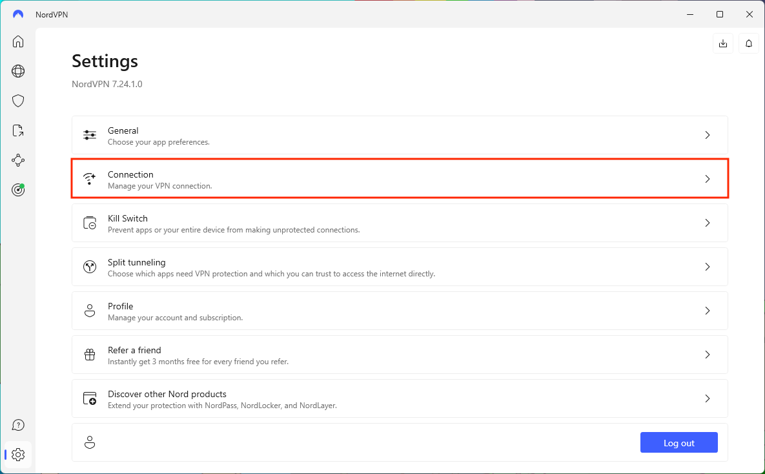Open help chat question mark icon

(18, 425)
